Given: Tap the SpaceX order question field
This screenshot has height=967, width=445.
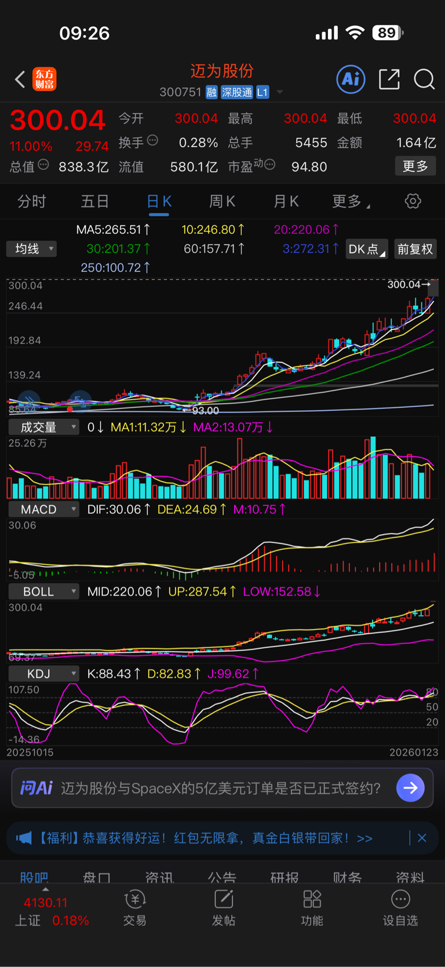Looking at the screenshot, I should 221,788.
